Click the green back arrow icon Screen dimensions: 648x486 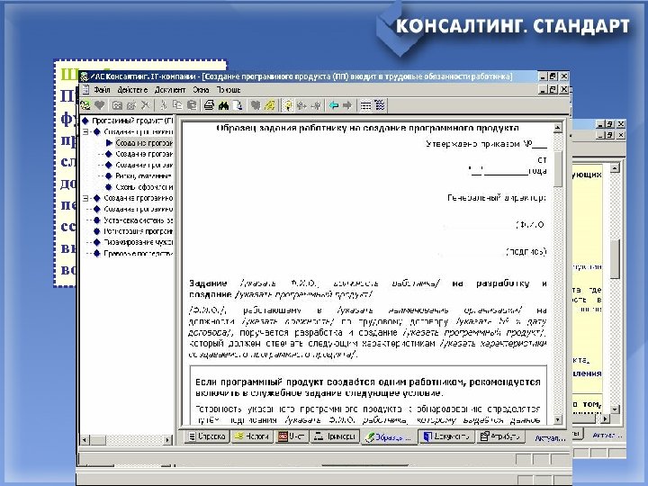pos(334,105)
